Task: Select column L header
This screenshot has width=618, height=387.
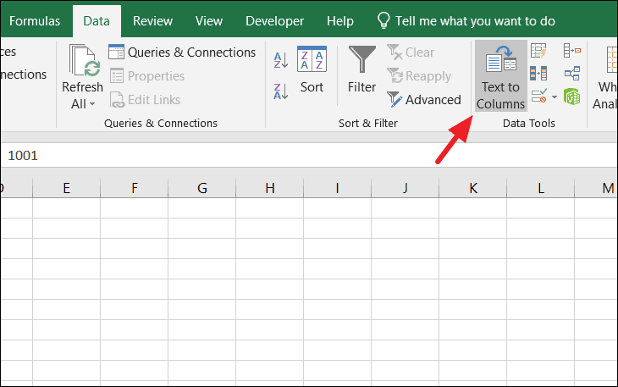Action: [541, 188]
